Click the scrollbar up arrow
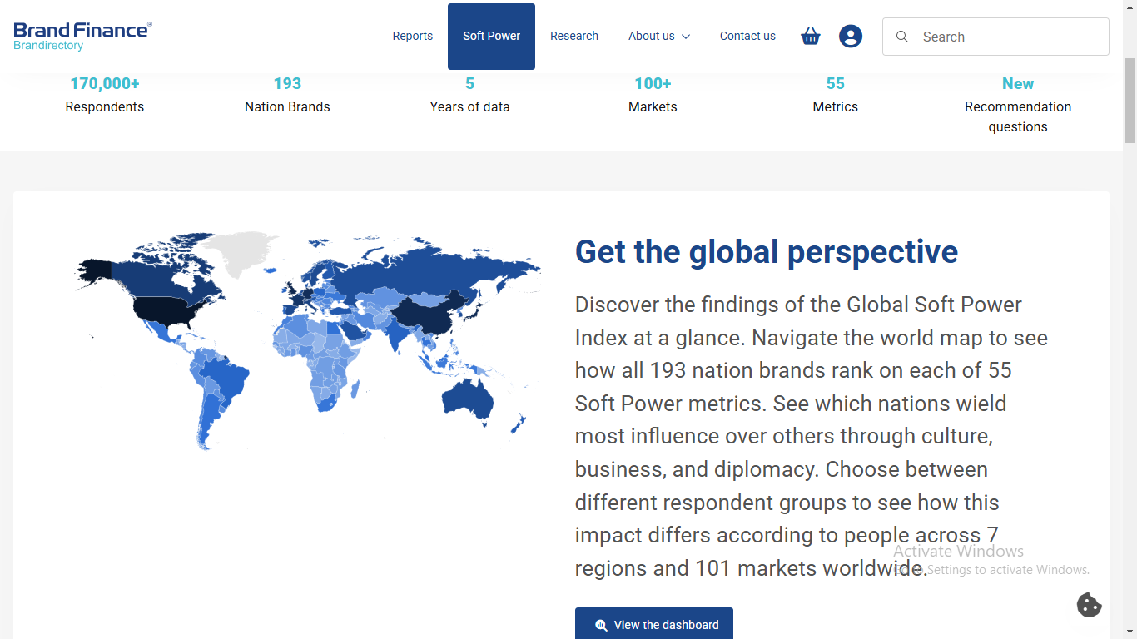The image size is (1137, 639). tap(1130, 7)
